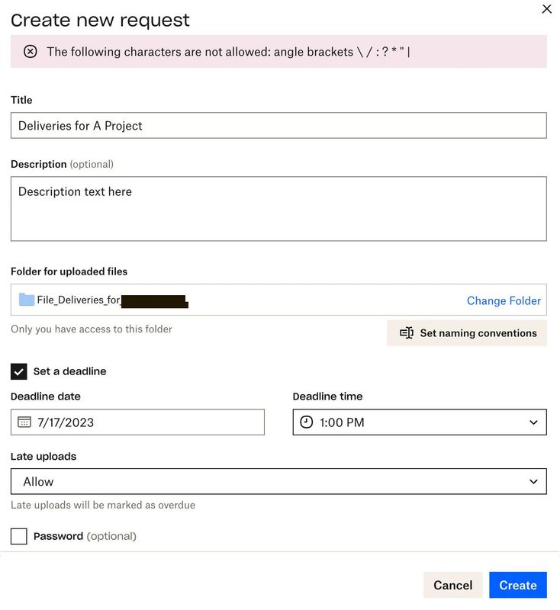Click the Cancel button
560x610 pixels.
click(x=452, y=585)
